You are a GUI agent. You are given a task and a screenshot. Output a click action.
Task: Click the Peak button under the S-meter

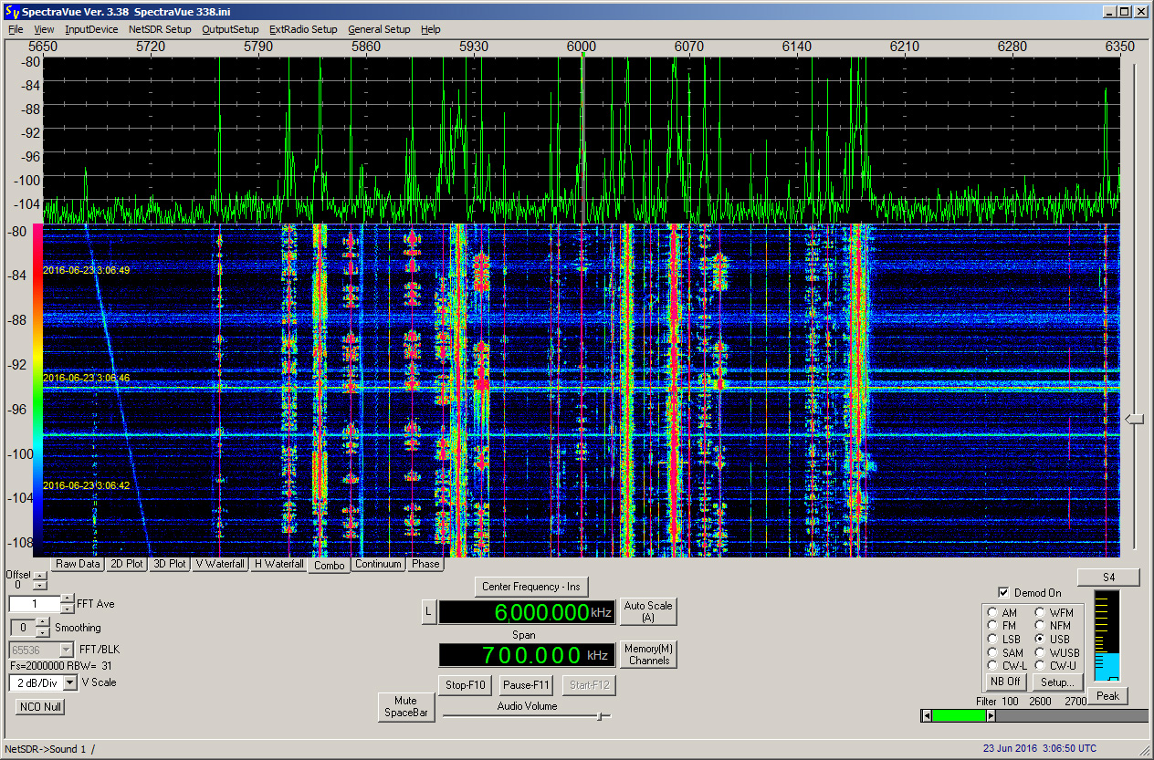[x=1108, y=696]
